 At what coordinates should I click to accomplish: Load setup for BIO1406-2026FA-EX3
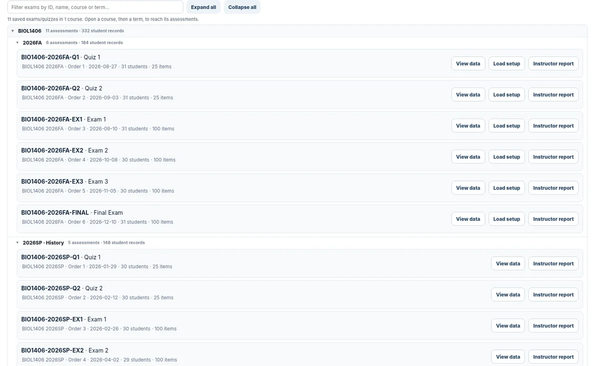point(507,188)
